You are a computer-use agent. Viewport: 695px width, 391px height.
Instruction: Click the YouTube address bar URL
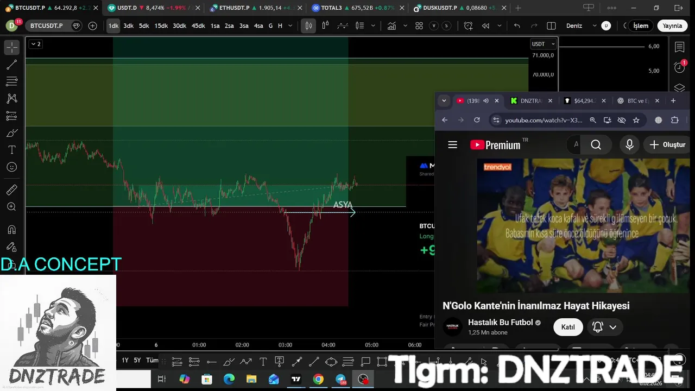[x=544, y=120]
